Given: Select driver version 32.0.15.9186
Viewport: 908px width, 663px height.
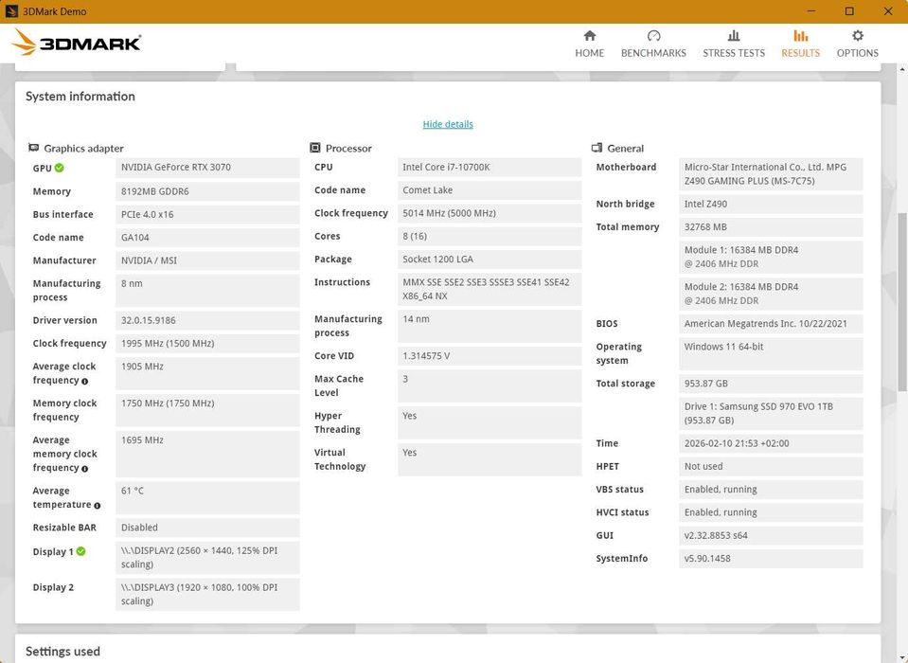Looking at the screenshot, I should pos(207,320).
